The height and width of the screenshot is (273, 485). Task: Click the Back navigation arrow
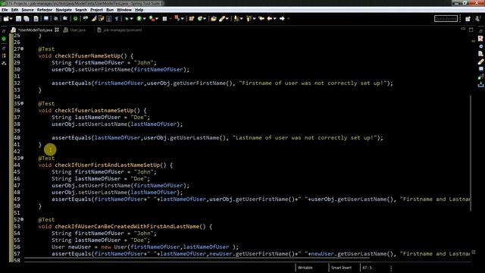coord(270,18)
